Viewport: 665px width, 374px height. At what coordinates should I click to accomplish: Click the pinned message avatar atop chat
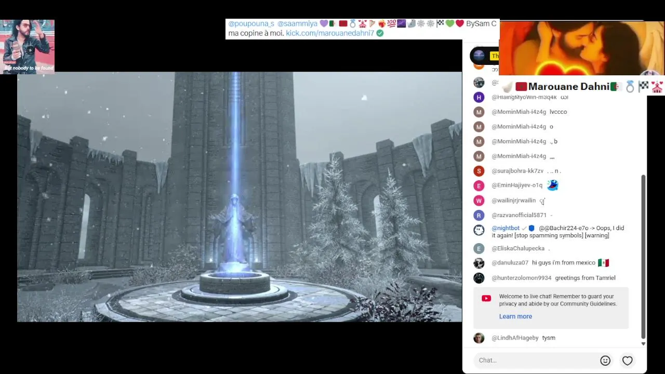point(478,56)
